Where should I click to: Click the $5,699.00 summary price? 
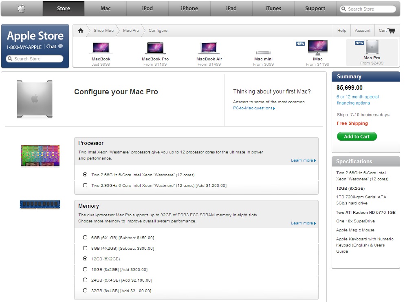[350, 88]
